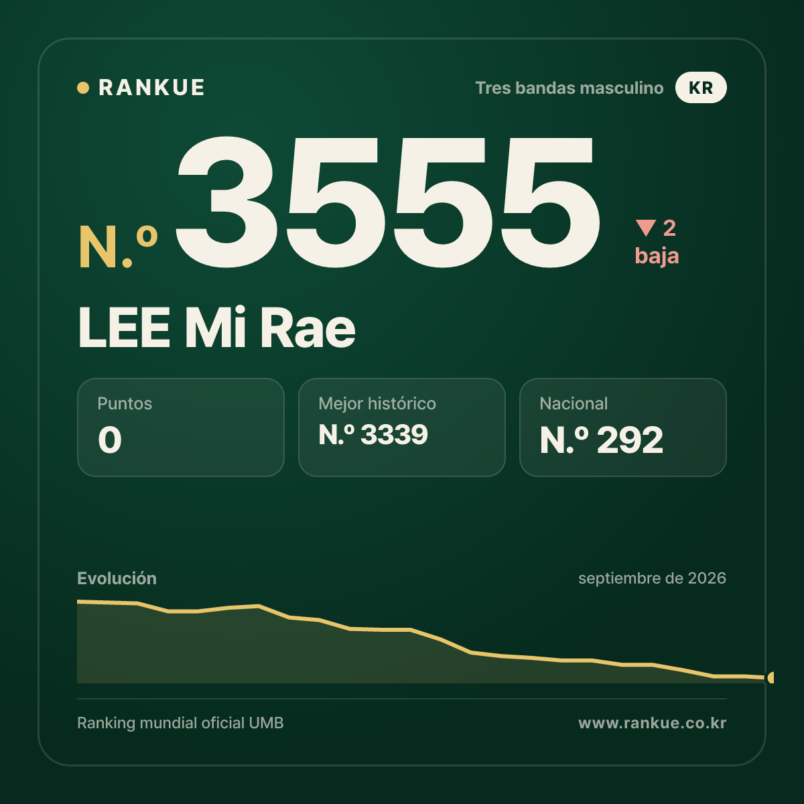Click the 'septiembre de 2026' date

tap(652, 578)
